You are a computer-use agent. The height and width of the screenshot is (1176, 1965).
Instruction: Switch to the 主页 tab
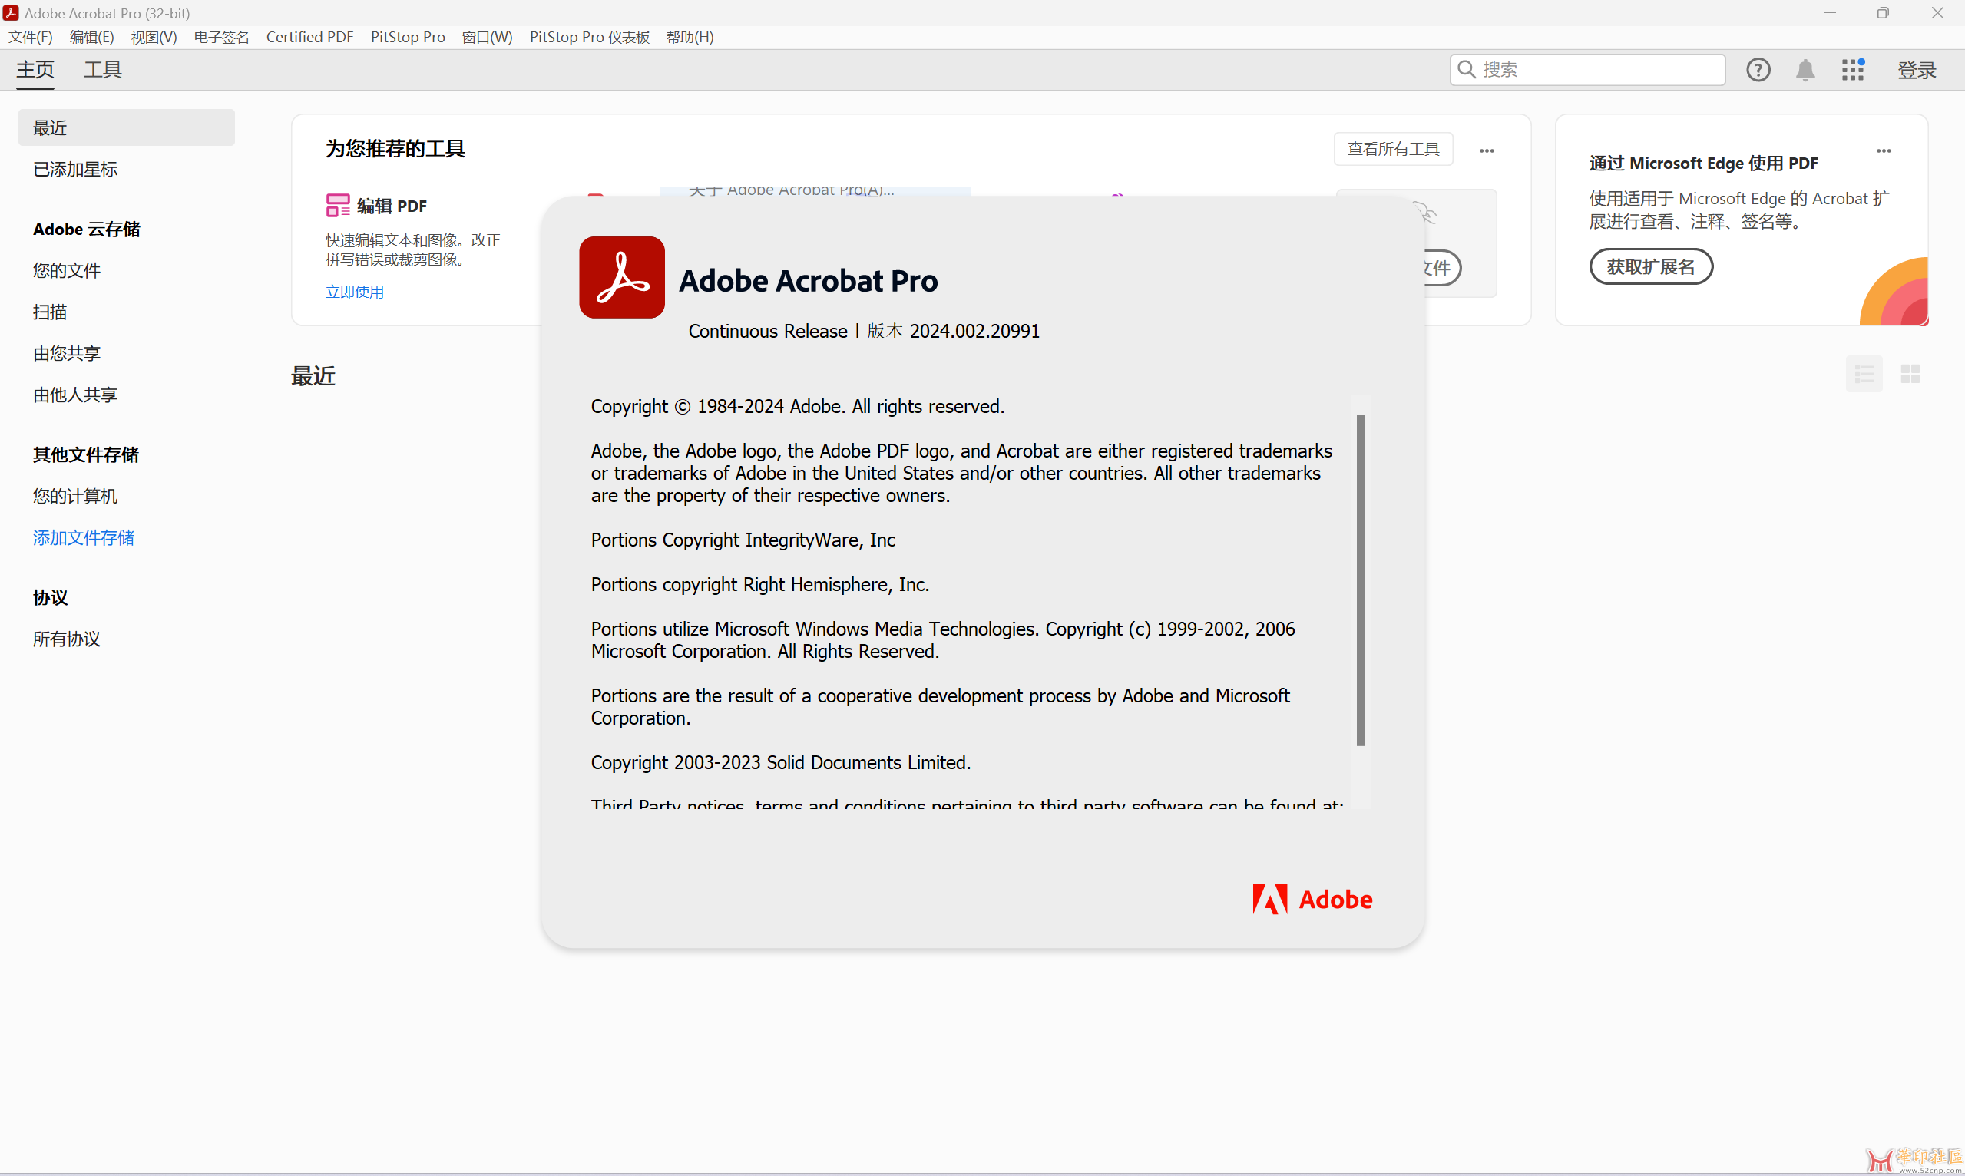35,70
